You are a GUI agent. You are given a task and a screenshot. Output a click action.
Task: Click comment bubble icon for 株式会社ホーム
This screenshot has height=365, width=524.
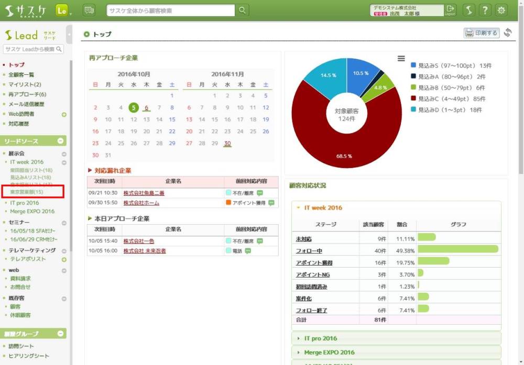pos(271,203)
